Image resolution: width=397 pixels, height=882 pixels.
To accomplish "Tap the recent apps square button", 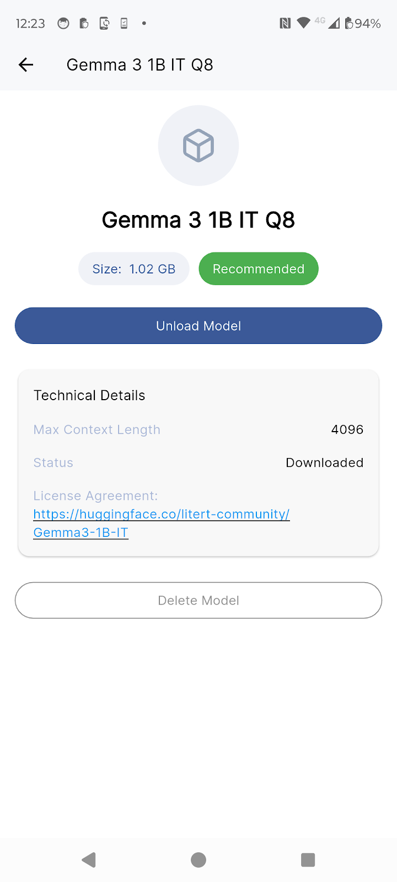I will coord(308,860).
